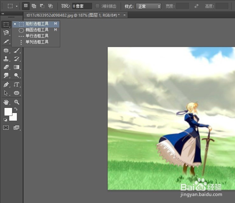Choose 单行选框工具 from the flyout
The height and width of the screenshot is (203, 235).
36,36
